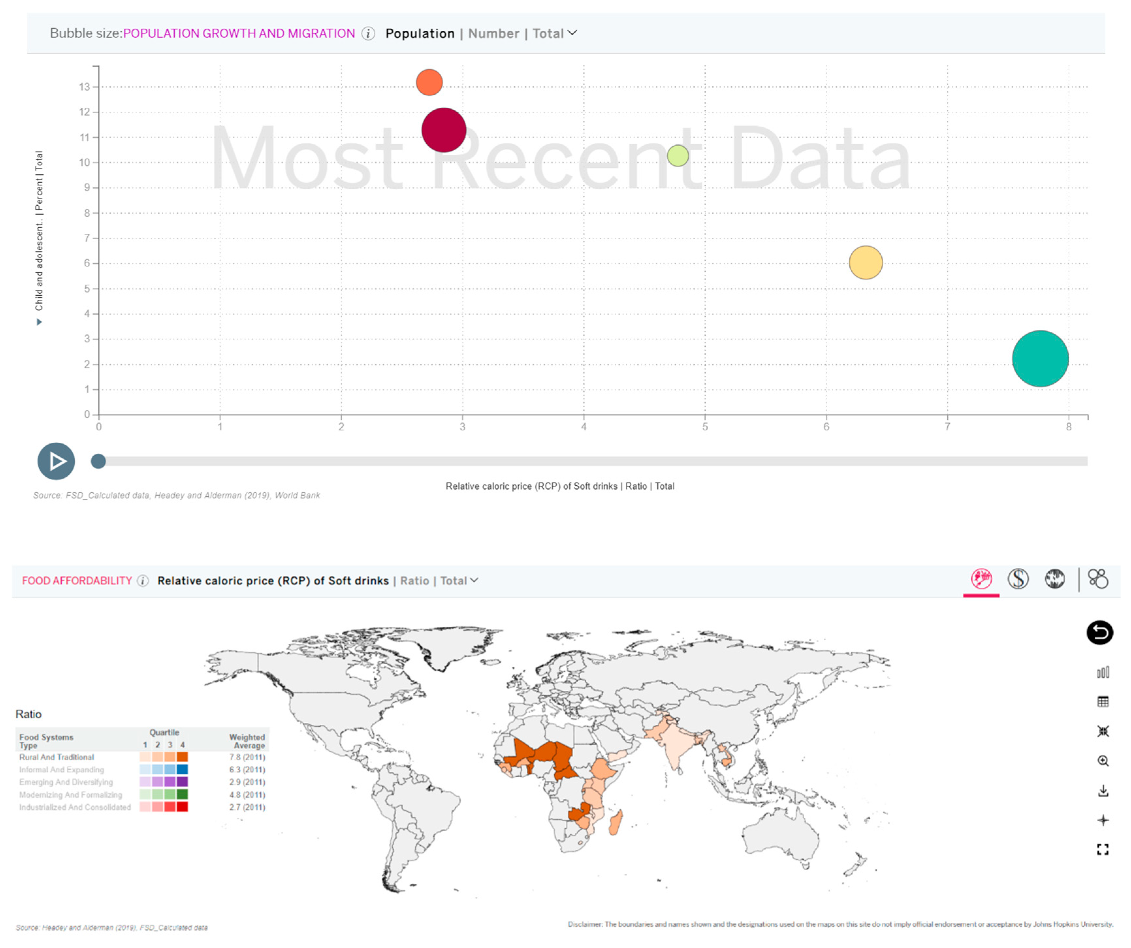Click info icon beside POPULATION GROWTH AND MIGRATION
This screenshot has height=948, width=1131.
[368, 33]
